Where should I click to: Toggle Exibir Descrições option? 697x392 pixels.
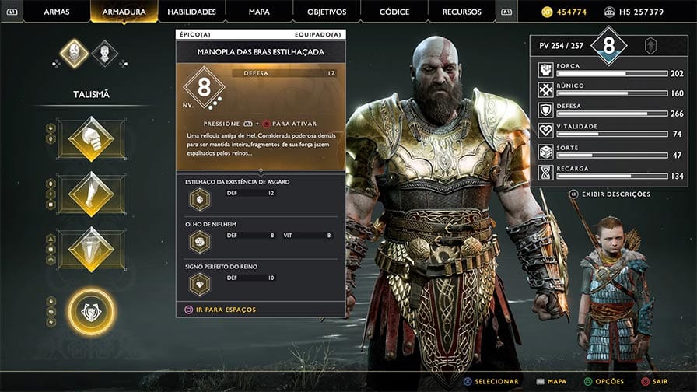pyautogui.click(x=610, y=194)
